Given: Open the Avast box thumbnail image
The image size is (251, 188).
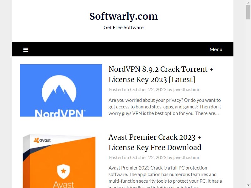Looking at the screenshot, I should pos(60,161).
